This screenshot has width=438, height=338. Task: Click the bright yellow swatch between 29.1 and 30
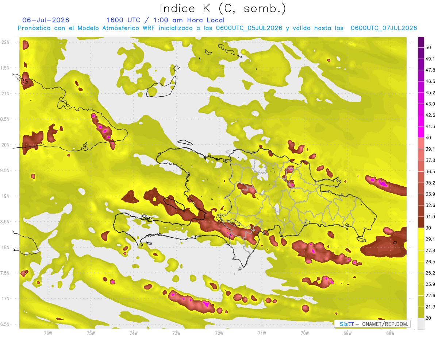[421, 233]
